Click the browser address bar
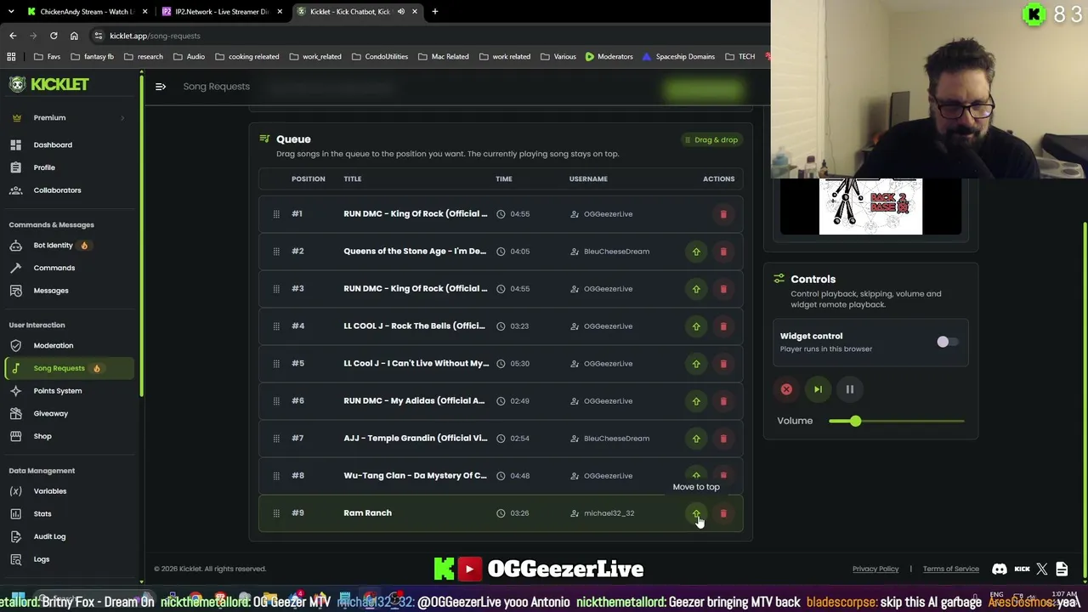The image size is (1088, 612). coord(425,36)
